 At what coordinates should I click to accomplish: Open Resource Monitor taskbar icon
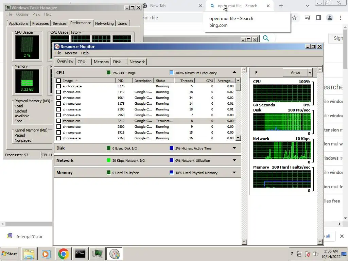[x=115, y=254]
